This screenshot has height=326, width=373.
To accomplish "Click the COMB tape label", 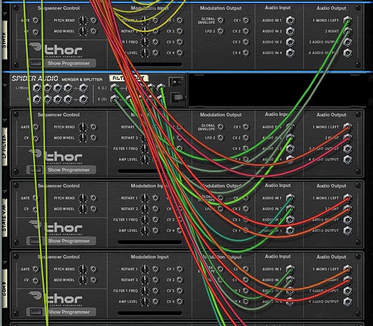I will 5,289.
